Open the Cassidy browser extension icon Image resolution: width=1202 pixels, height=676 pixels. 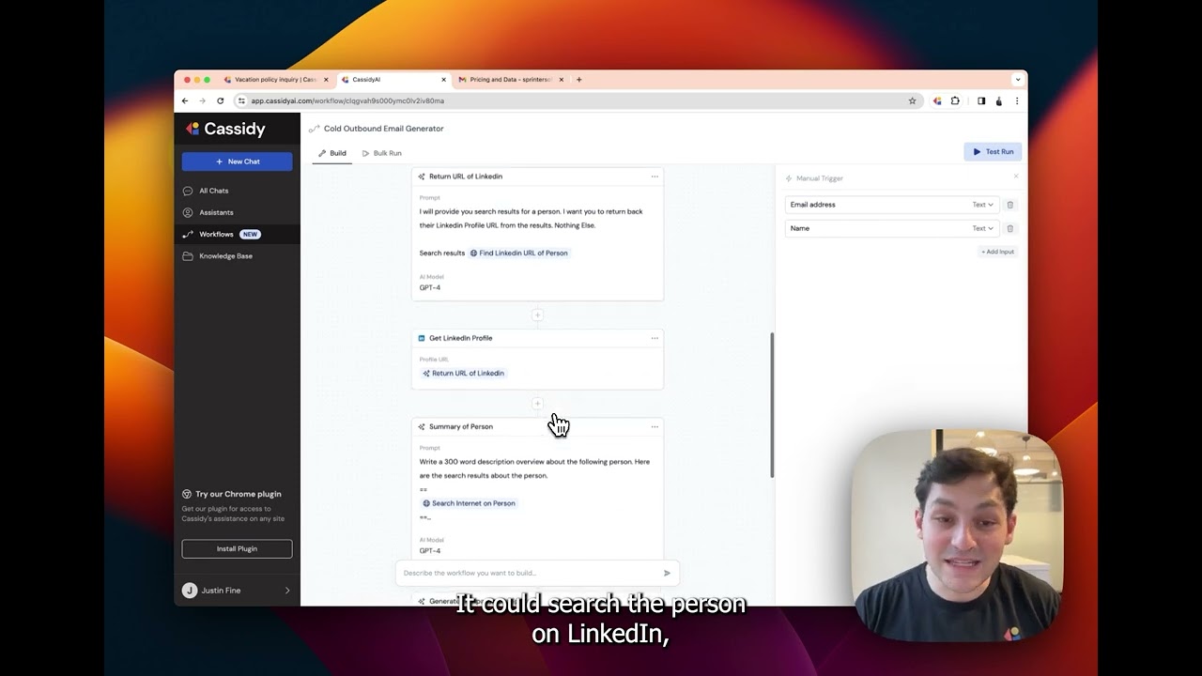pyautogui.click(x=937, y=100)
